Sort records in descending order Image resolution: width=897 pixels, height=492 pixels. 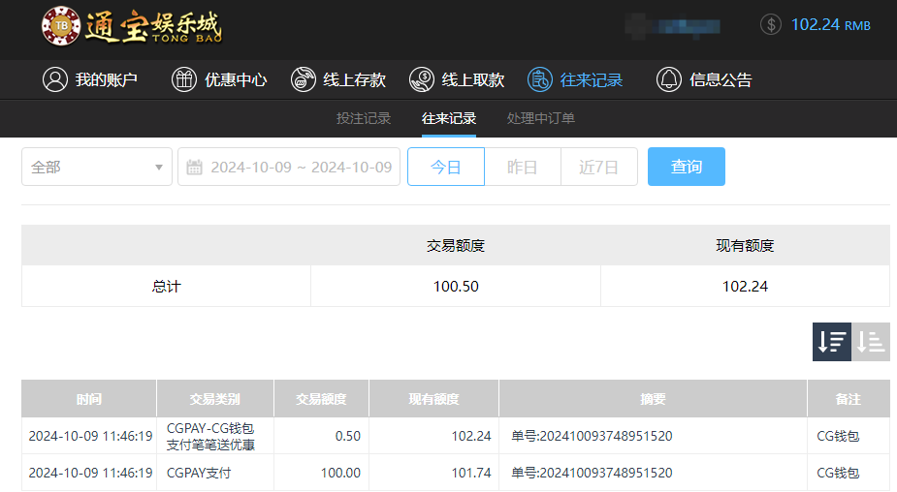coord(832,342)
